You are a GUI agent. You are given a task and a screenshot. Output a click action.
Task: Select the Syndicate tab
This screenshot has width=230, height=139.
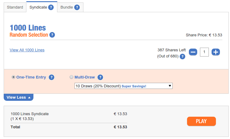coord(42,7)
